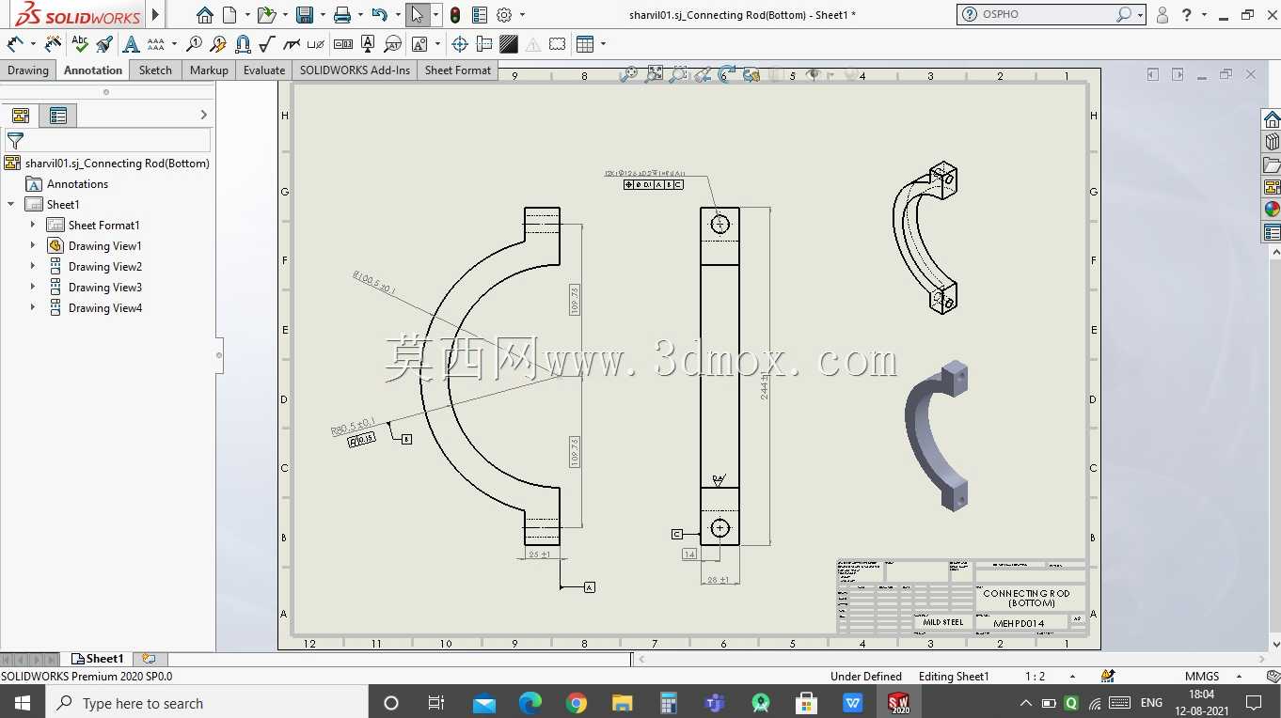This screenshot has width=1281, height=718.
Task: Expand the Sheet Format1 tree node
Action: coord(33,225)
